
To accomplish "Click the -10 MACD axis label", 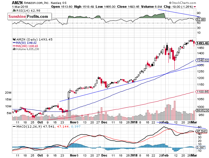I will (x=199, y=151).
